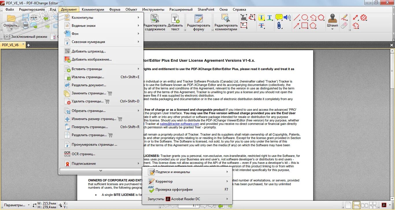Select the Sound annotation speaker icon
This screenshot has height=210, width=395.
(x=287, y=18)
